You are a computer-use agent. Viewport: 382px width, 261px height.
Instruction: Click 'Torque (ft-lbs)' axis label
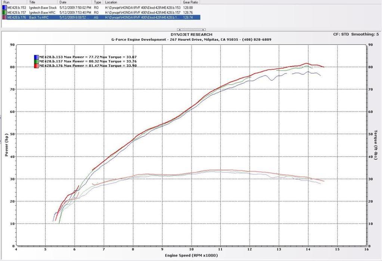pyautogui.click(x=375, y=145)
